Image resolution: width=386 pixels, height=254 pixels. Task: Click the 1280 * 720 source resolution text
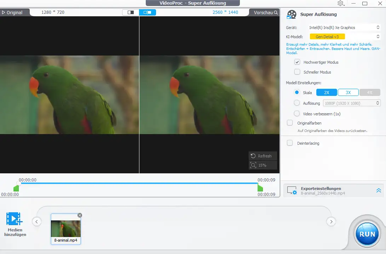[x=53, y=12]
